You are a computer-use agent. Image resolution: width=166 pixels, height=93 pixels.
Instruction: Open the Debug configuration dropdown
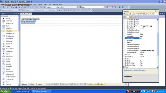pos(56,7)
